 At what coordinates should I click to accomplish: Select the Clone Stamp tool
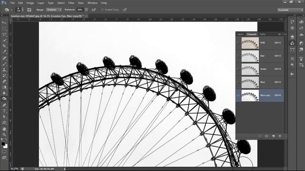click(4, 70)
